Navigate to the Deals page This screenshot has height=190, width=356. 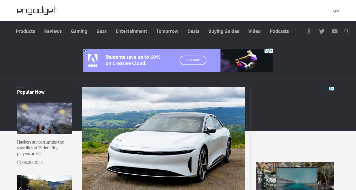[193, 31]
